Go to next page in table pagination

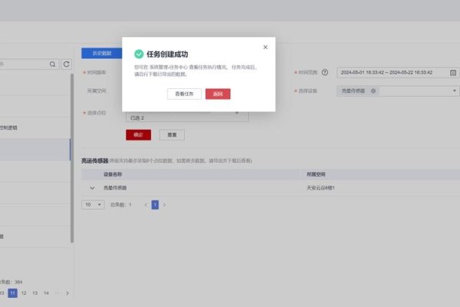coord(164,205)
